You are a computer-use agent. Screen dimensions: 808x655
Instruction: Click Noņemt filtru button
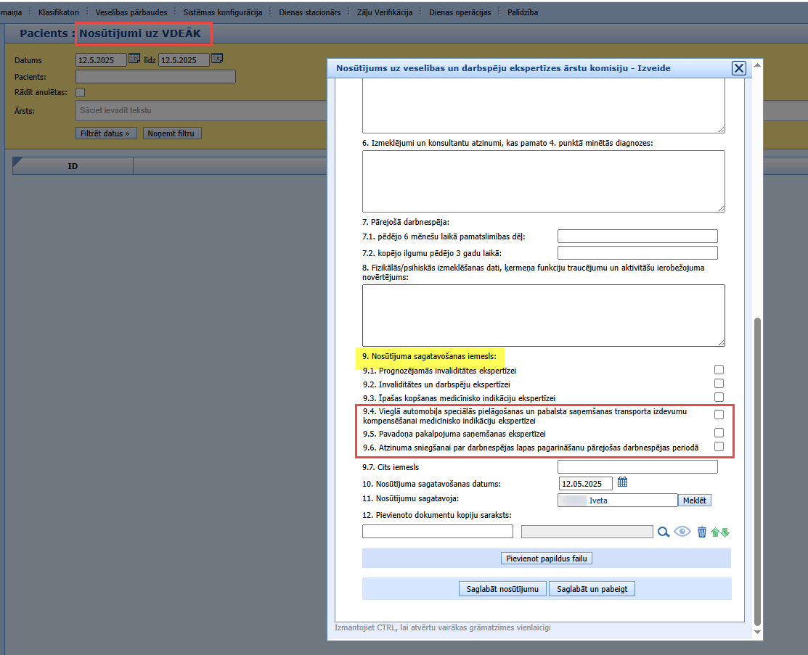click(171, 133)
